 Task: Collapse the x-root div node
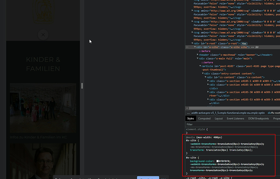click(193, 43)
